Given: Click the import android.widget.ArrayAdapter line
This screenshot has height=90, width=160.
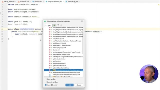Looking at the screenshot, I should (x=23, y=12).
